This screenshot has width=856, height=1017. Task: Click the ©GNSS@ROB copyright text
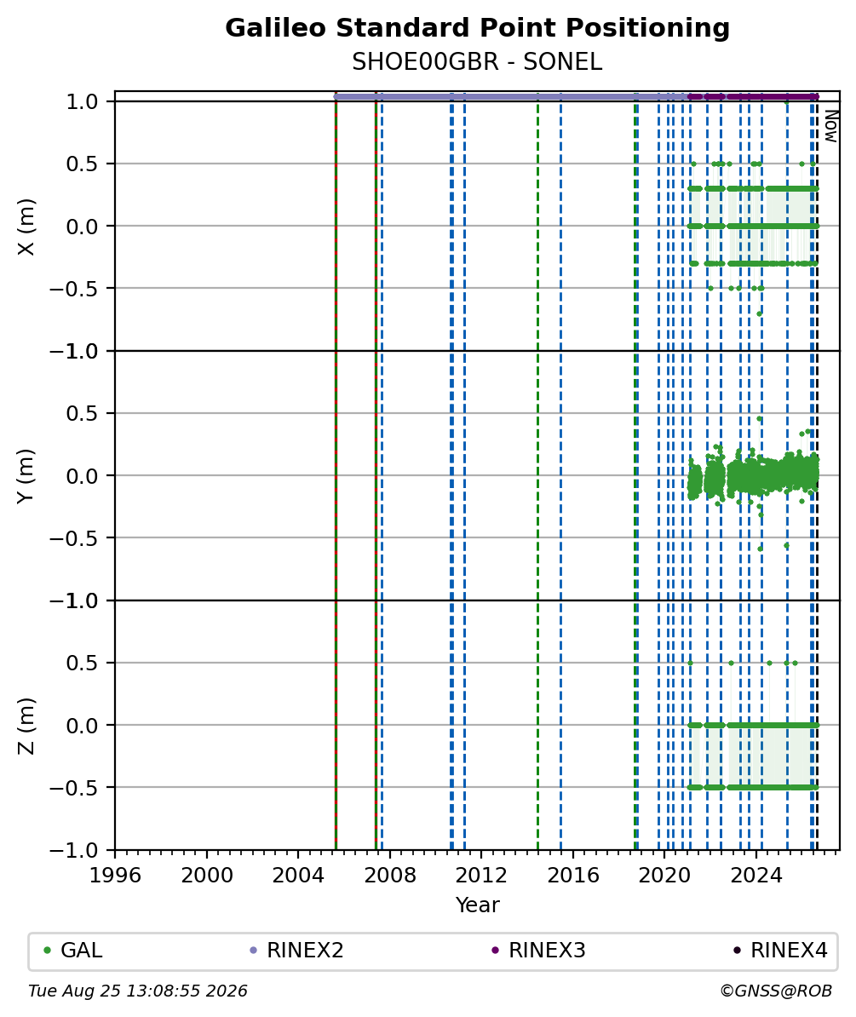776,991
